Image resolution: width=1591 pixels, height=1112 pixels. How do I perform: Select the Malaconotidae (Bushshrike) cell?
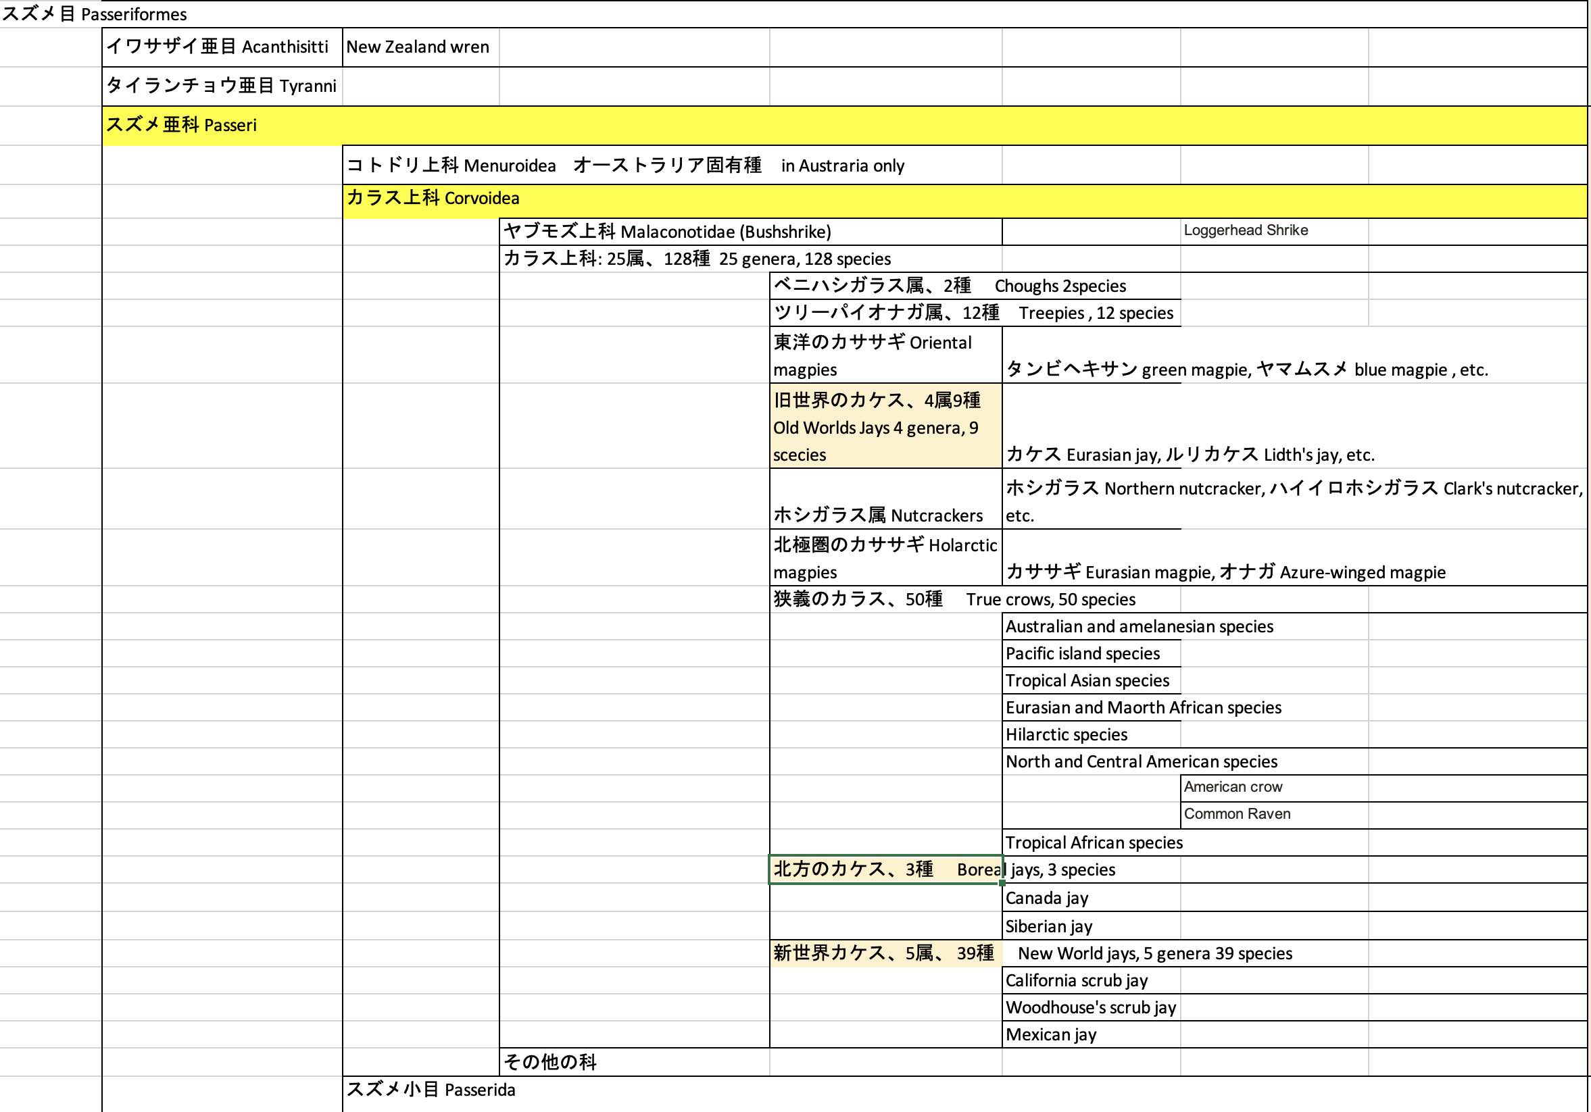(666, 232)
